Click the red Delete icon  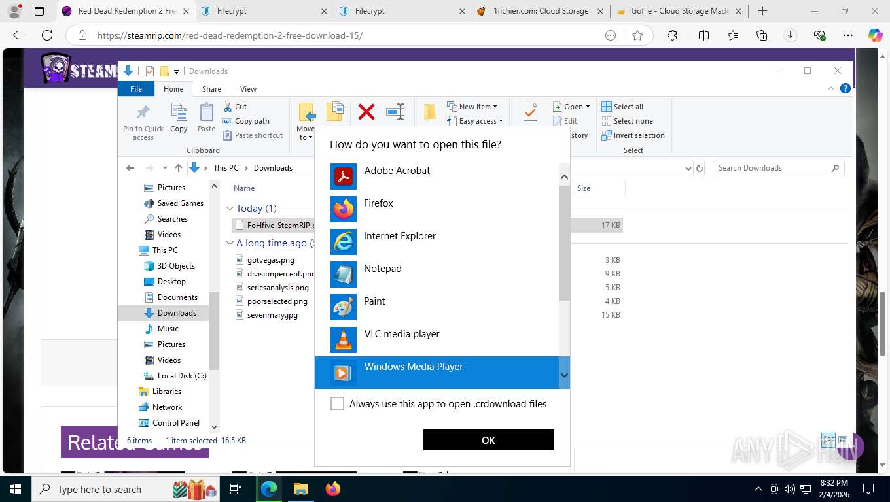(x=366, y=112)
